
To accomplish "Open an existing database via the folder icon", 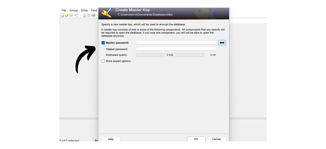I will coord(66,15).
